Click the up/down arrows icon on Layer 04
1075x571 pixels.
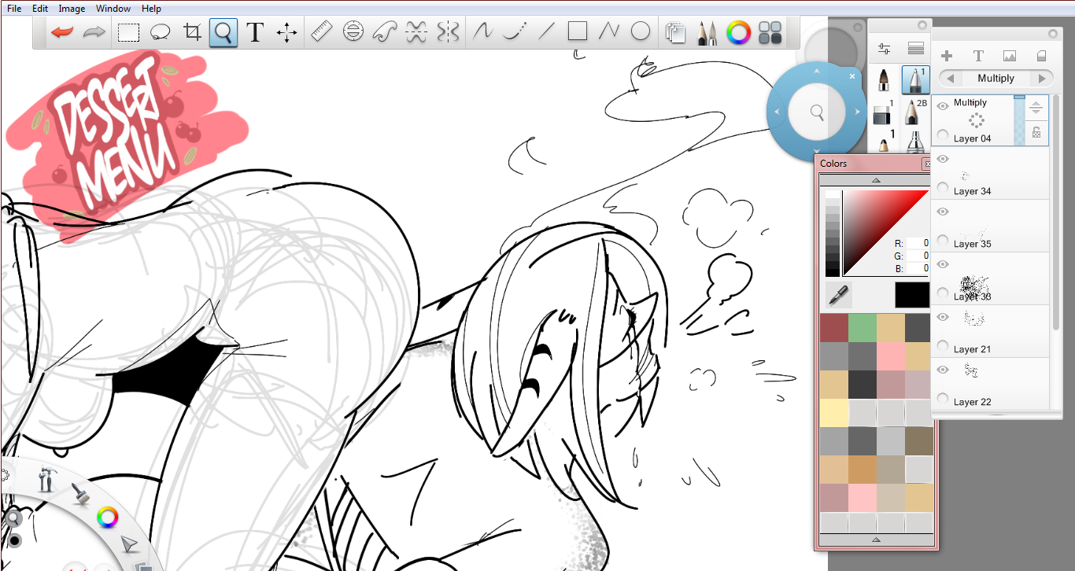pyautogui.click(x=1037, y=109)
